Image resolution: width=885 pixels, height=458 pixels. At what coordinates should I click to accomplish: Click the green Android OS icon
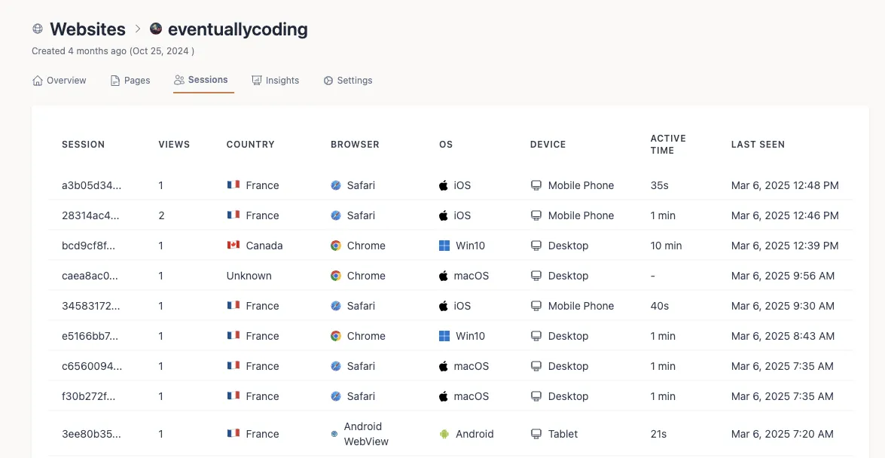[x=444, y=434]
